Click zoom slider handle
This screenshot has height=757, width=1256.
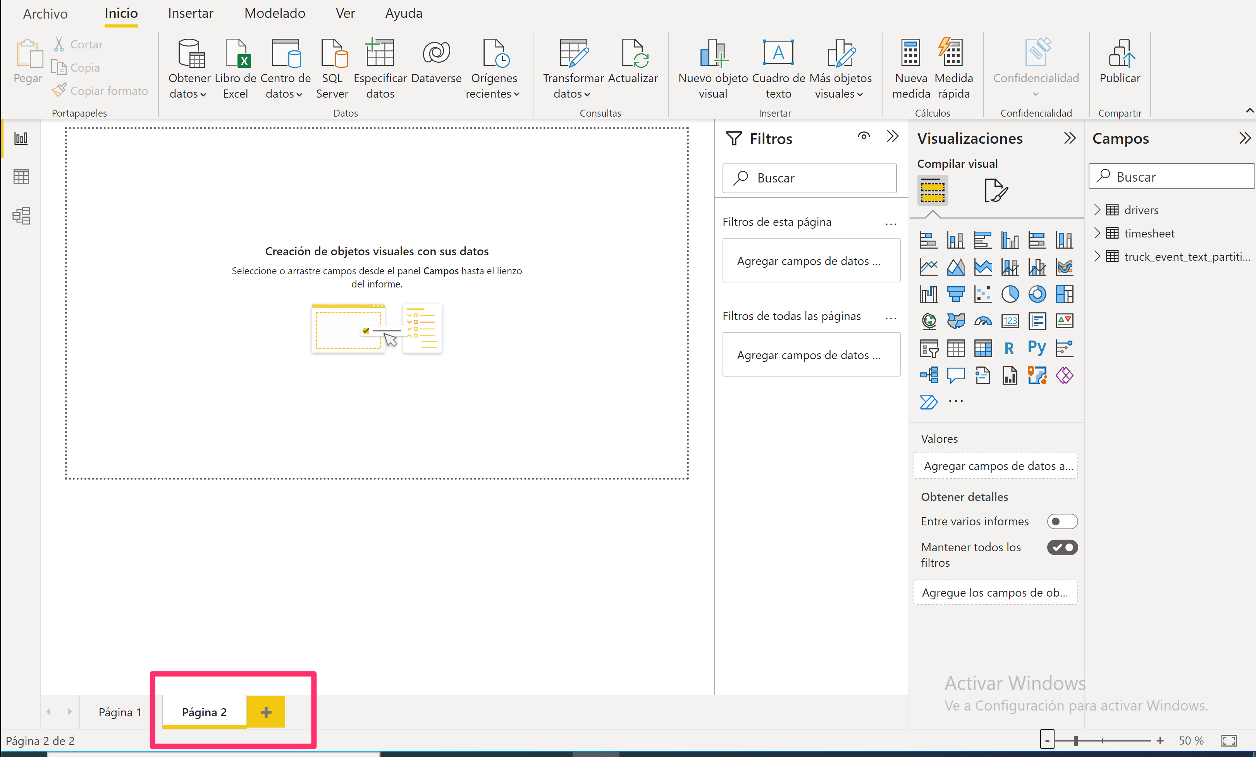coord(1075,741)
